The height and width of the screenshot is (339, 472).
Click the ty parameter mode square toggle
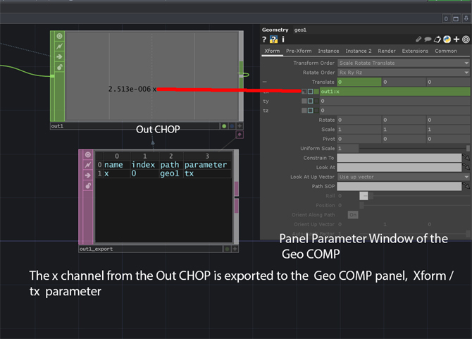(x=311, y=101)
